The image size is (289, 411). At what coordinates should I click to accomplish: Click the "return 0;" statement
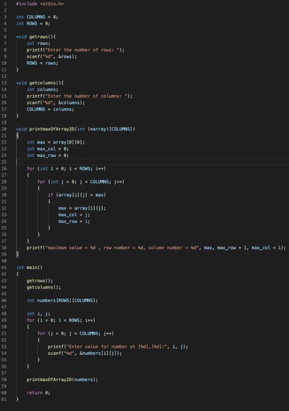(x=38, y=393)
